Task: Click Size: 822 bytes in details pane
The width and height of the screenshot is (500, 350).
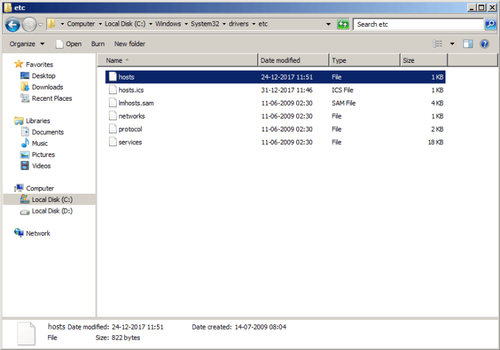Action: (118, 338)
